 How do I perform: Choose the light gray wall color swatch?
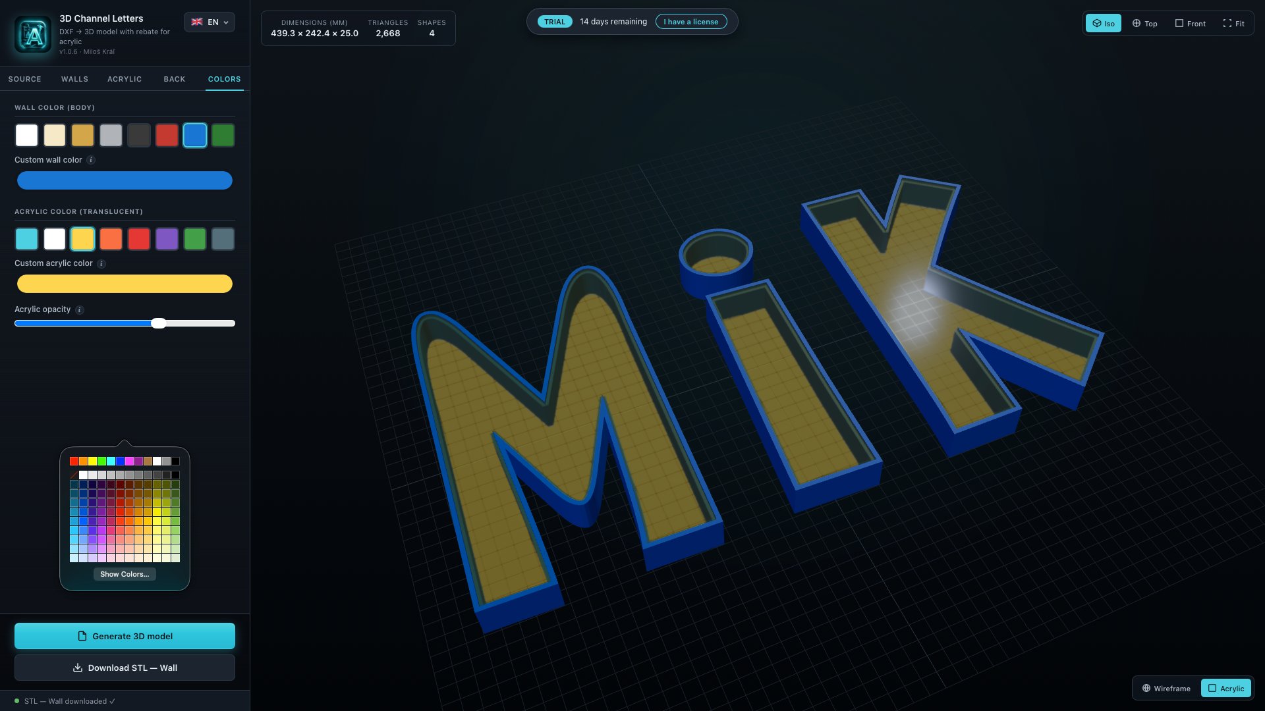click(111, 135)
